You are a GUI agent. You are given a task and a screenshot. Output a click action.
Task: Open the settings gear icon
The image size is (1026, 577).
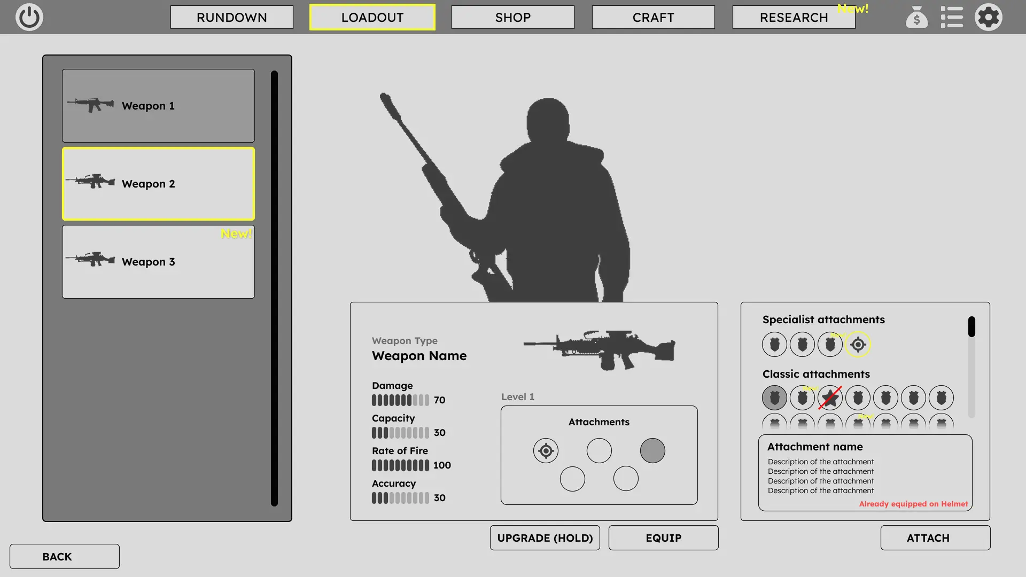[x=988, y=17]
